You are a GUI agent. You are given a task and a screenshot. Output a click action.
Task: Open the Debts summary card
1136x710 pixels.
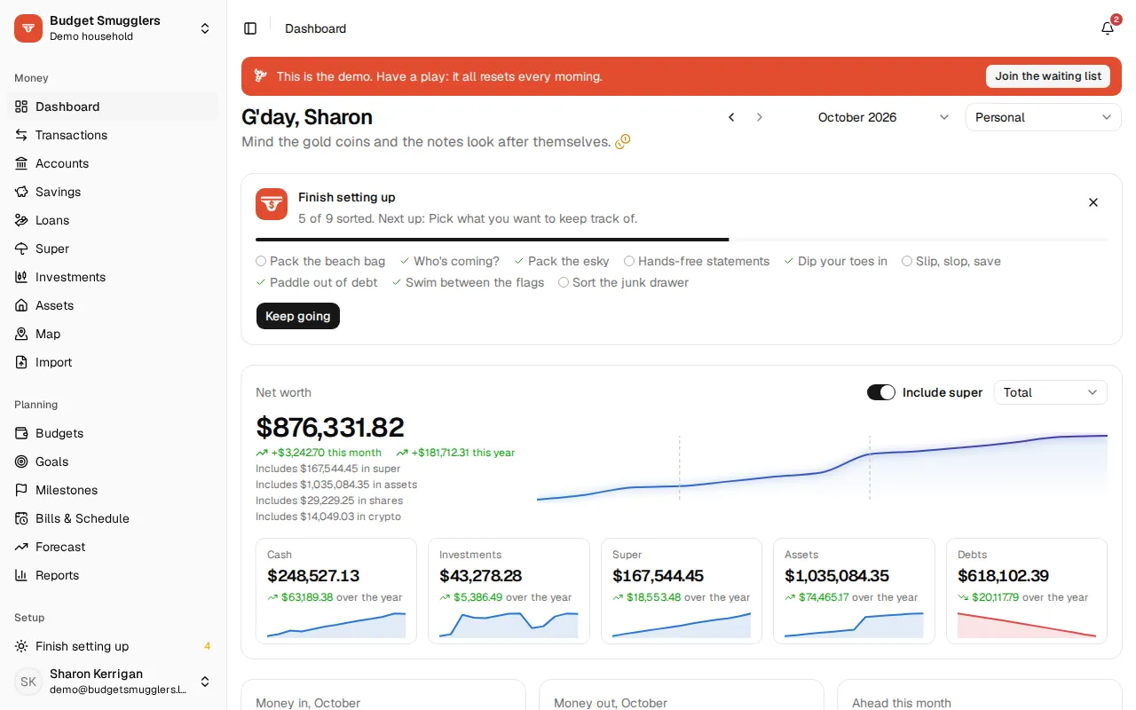click(x=1027, y=590)
